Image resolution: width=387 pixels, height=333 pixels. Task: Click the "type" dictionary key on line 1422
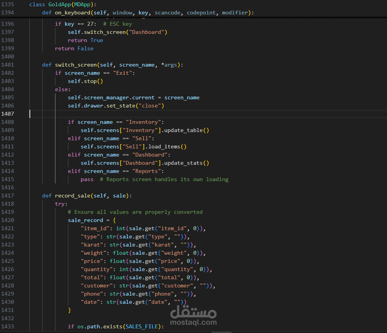point(90,236)
